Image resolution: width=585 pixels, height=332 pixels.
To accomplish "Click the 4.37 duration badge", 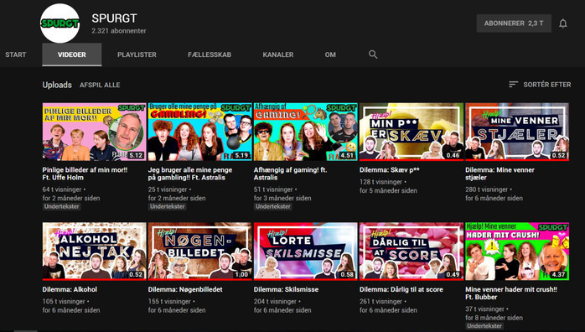I will click(x=558, y=274).
